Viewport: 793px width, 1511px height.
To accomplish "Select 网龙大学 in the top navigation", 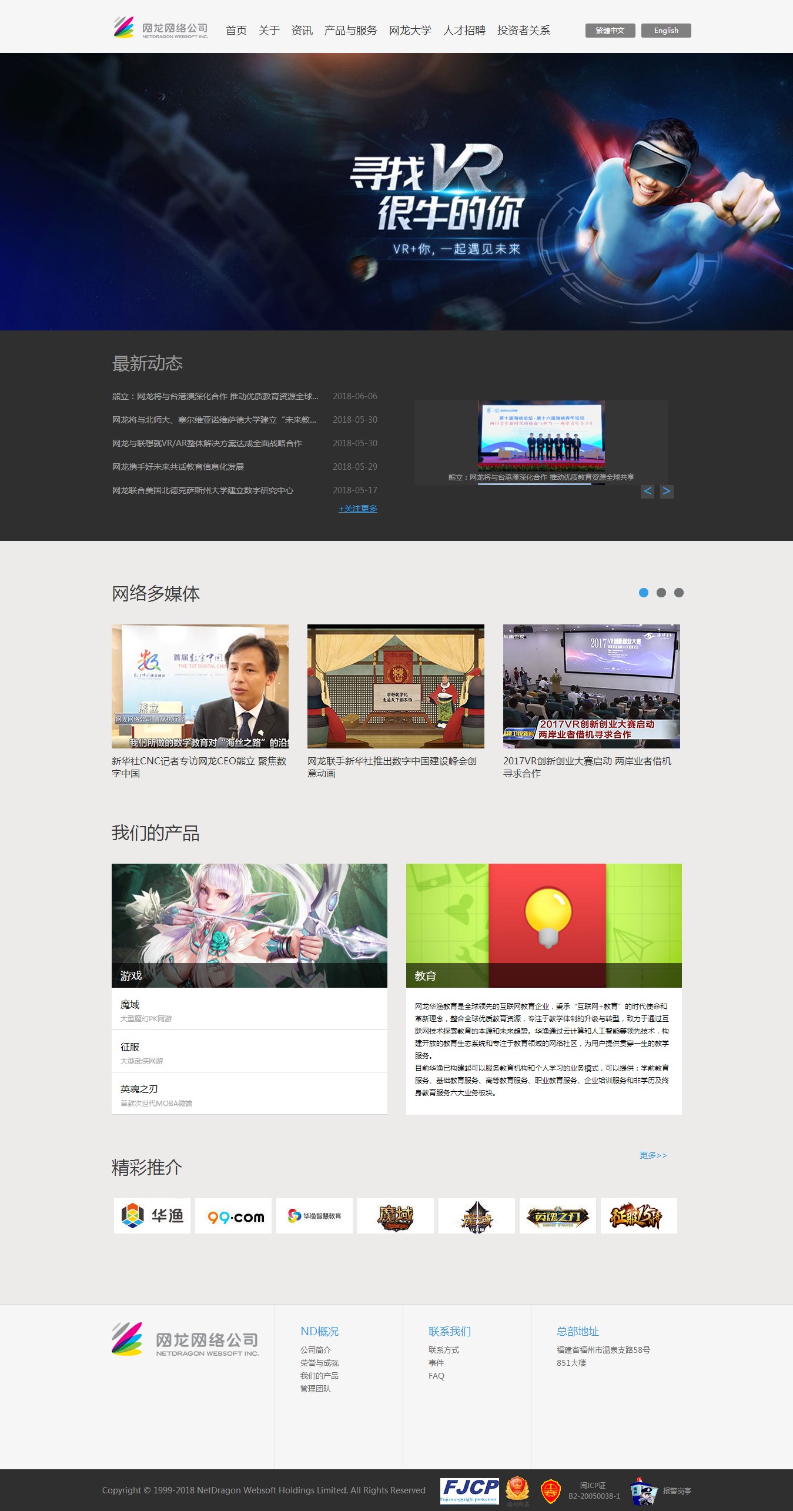I will click(x=410, y=31).
